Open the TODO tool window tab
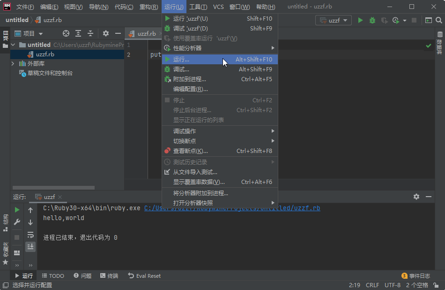Screen dimensions: 445x290 53,276
